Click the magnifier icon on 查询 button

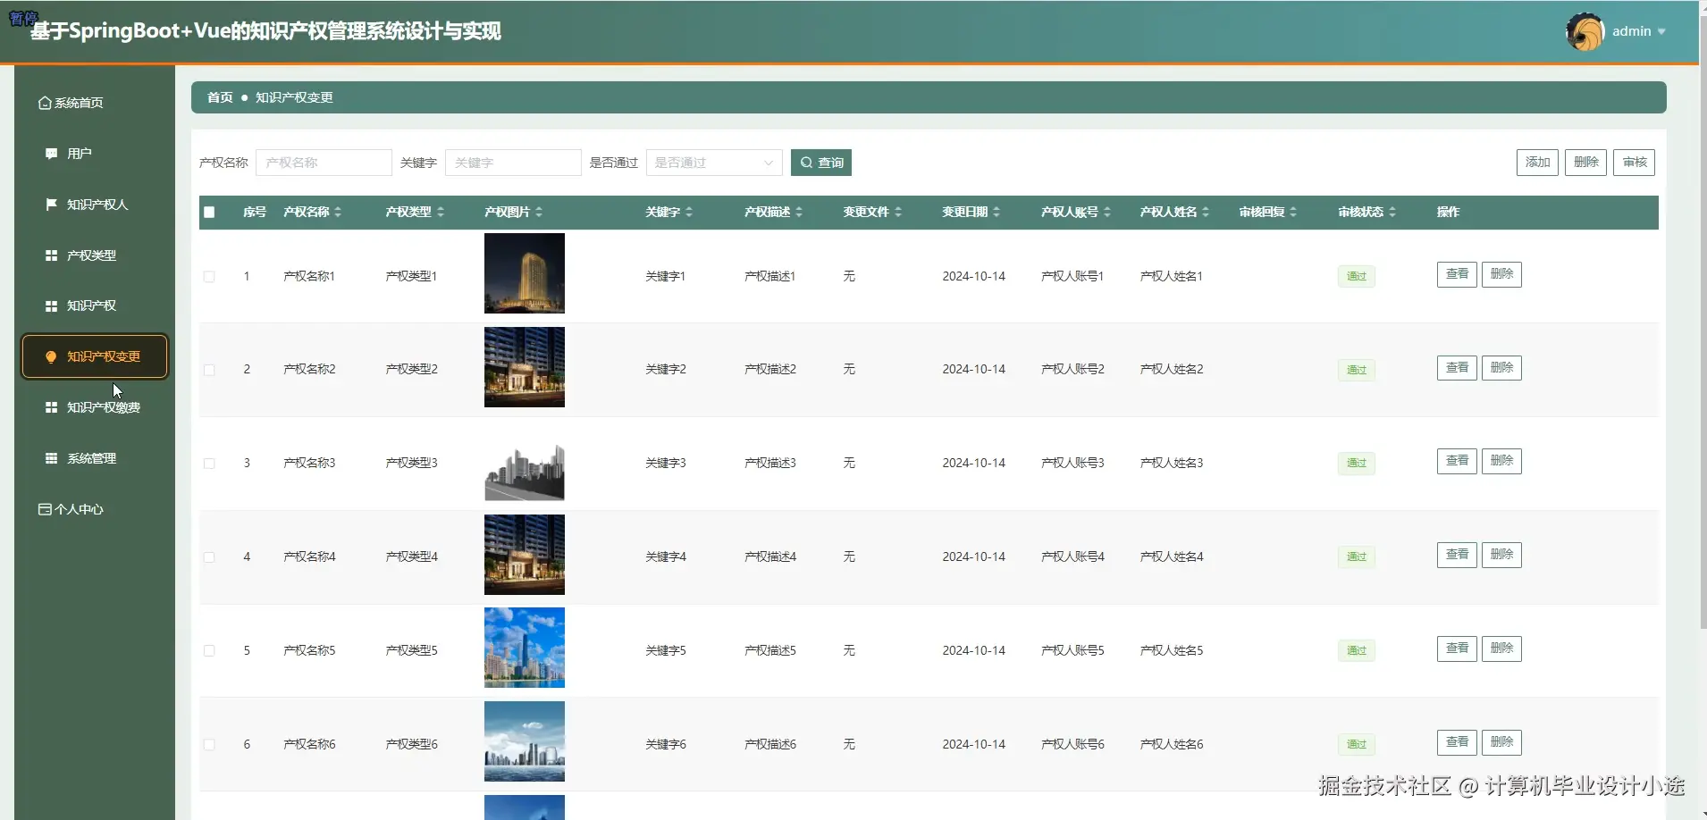coord(807,163)
